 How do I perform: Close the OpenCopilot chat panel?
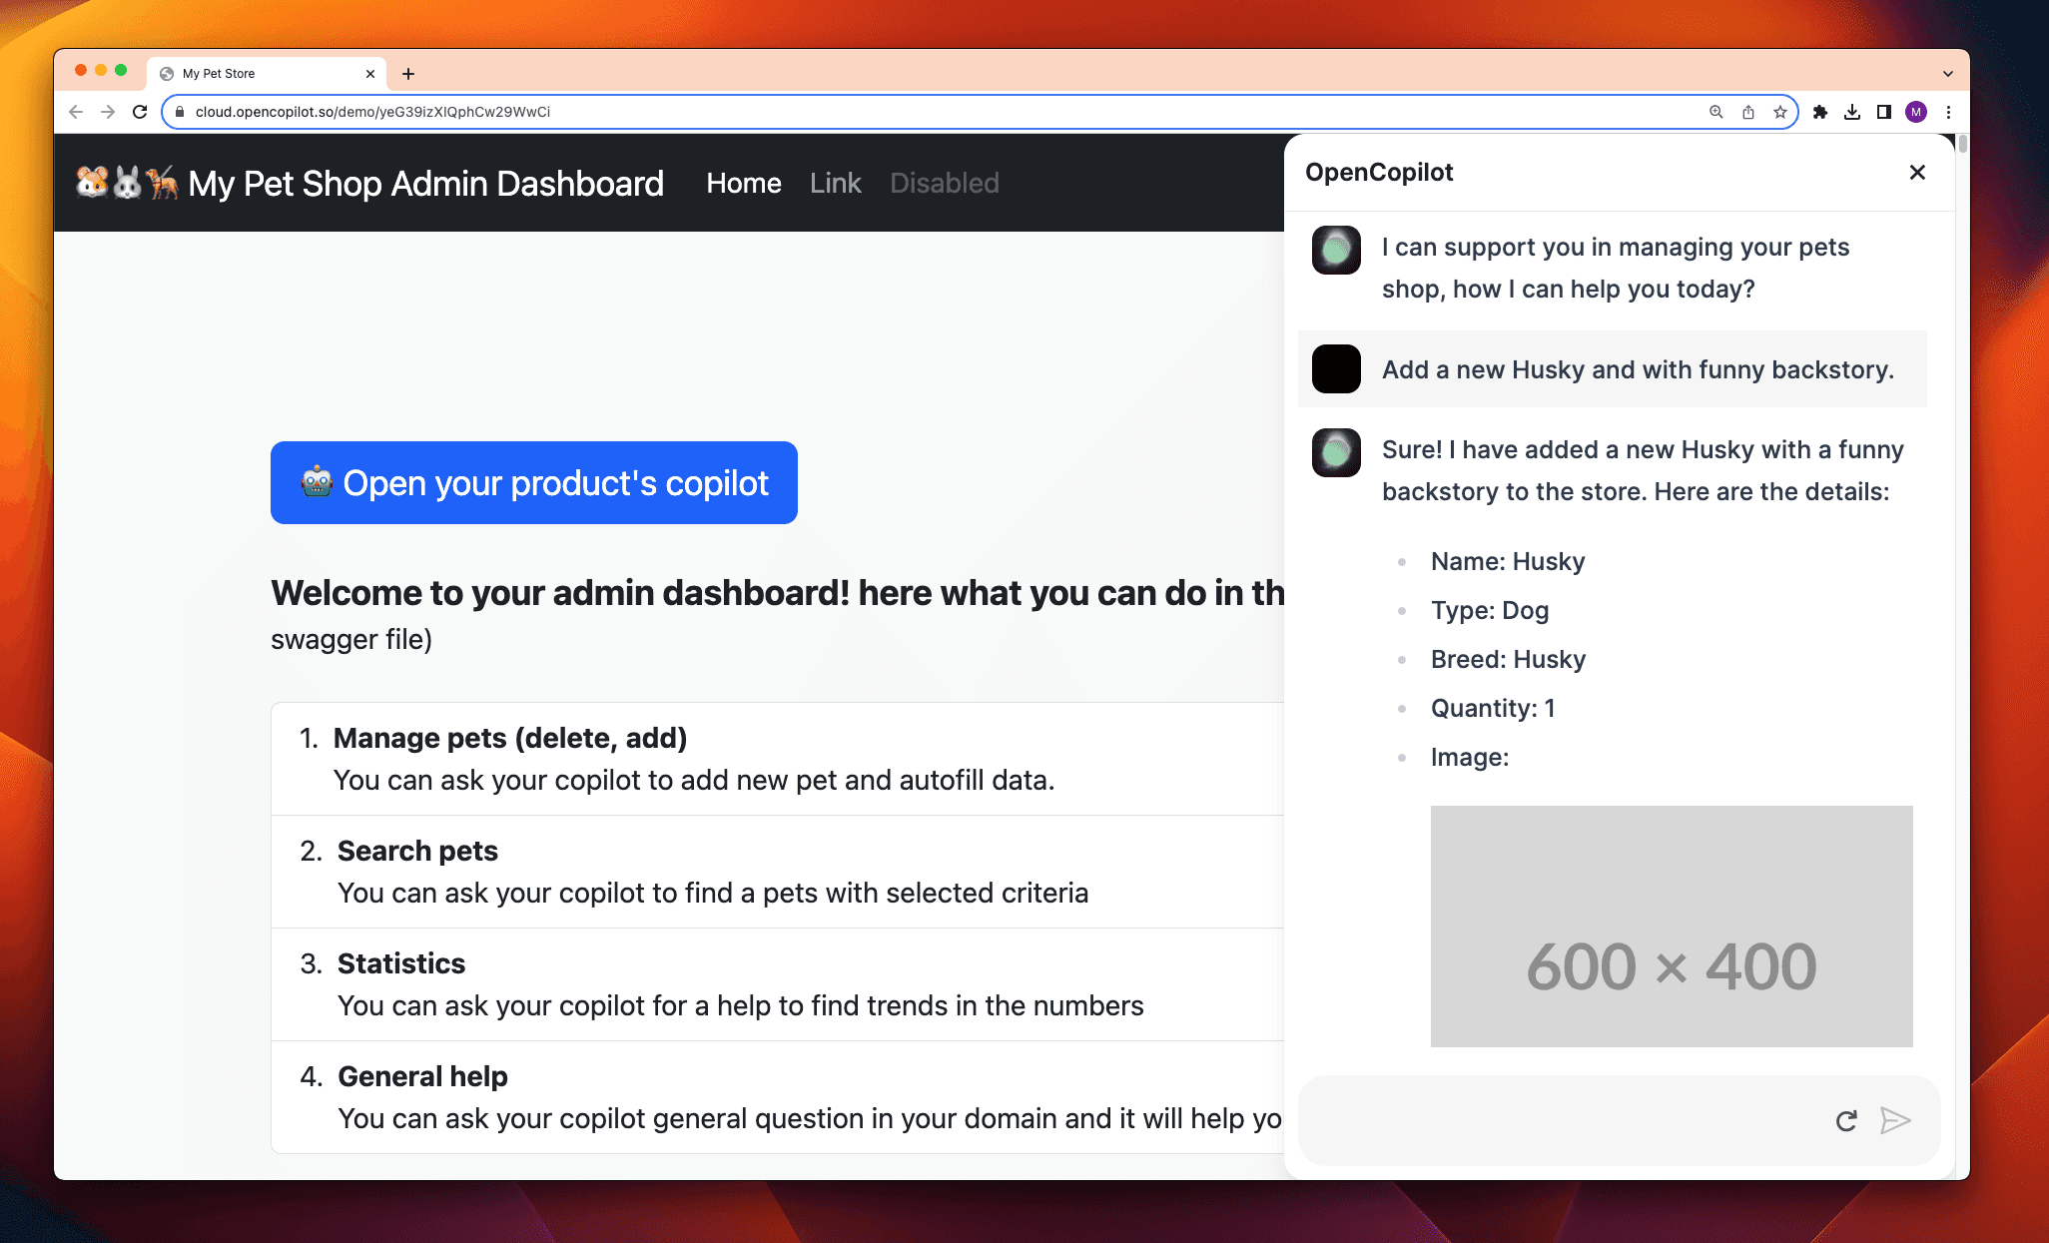pos(1916,173)
